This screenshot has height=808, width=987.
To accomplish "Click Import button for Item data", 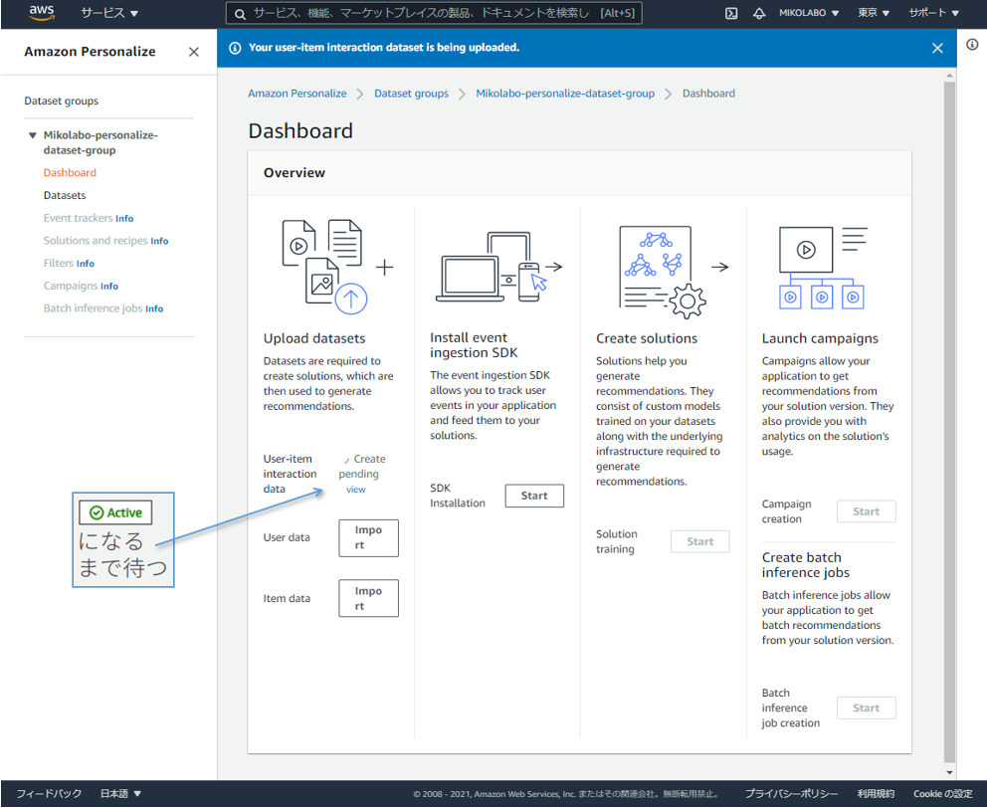I will [368, 598].
